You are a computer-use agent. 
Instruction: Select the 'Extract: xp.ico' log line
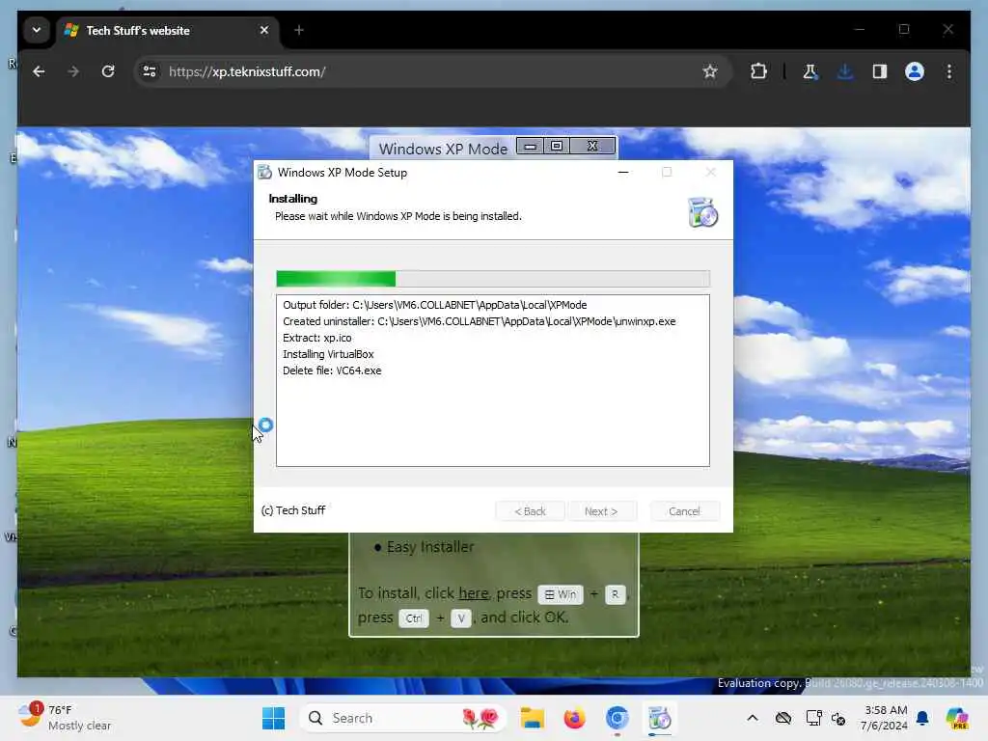(316, 338)
